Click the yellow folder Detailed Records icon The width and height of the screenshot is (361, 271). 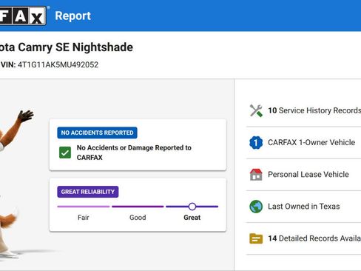[256, 238]
